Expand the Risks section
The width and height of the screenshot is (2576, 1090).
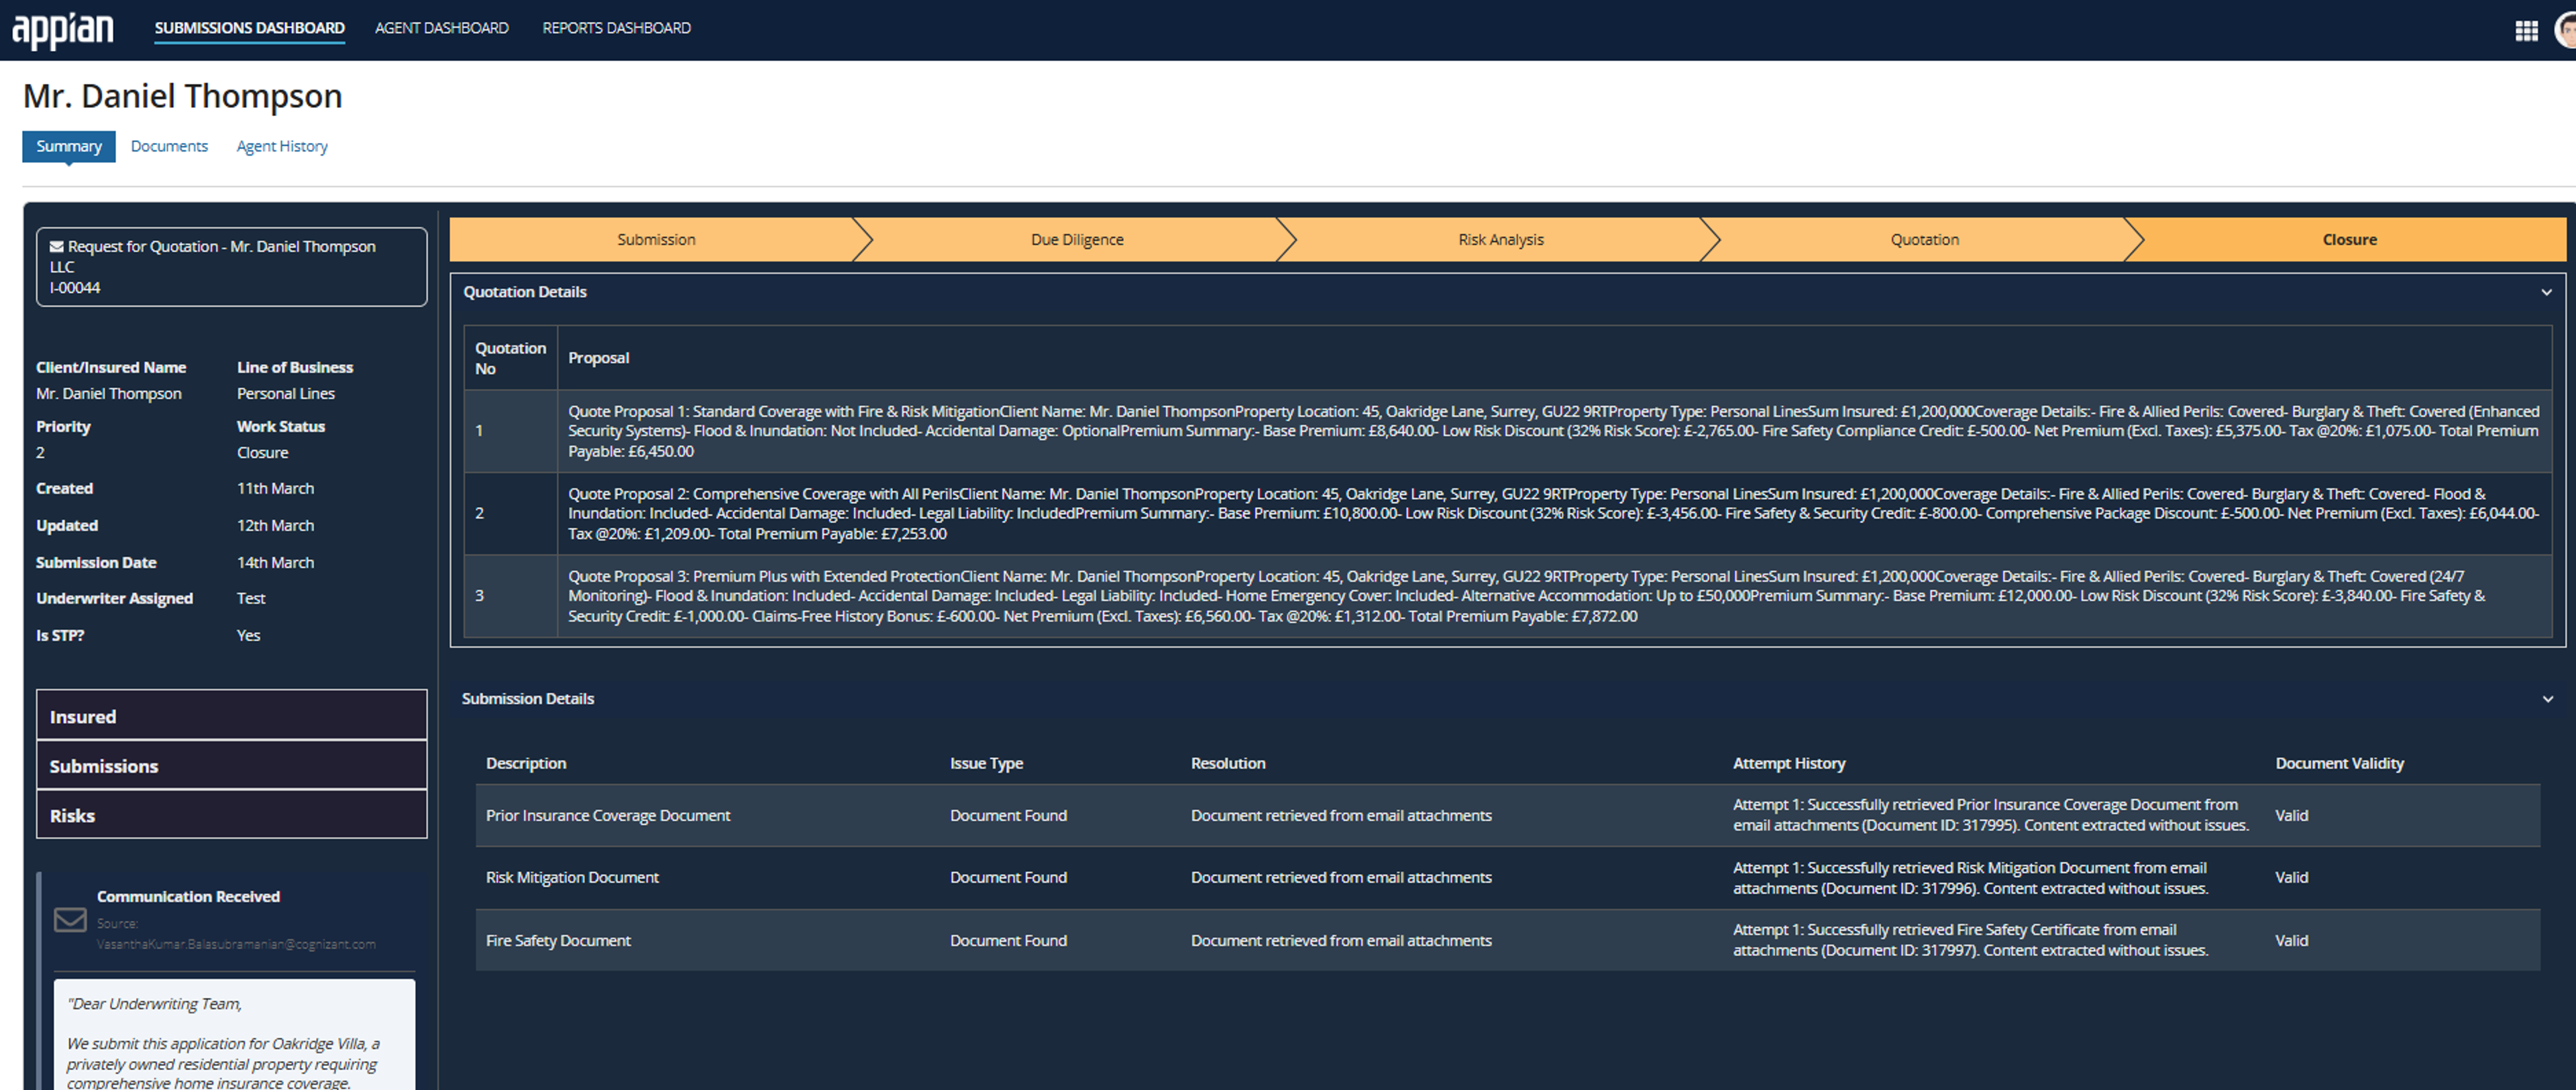coord(232,815)
